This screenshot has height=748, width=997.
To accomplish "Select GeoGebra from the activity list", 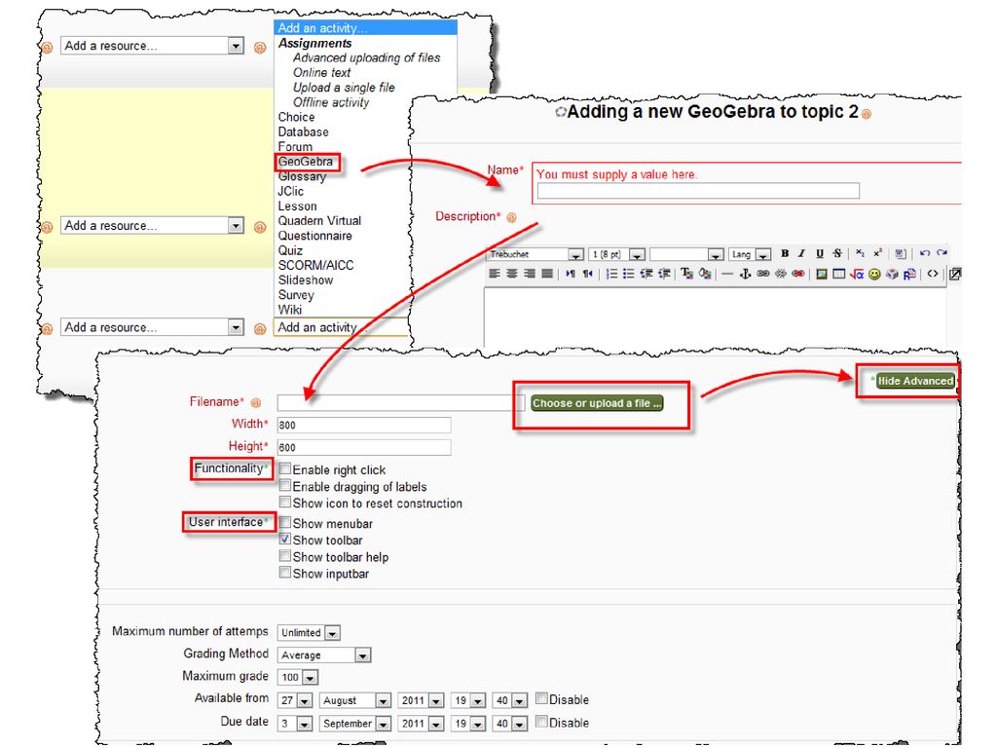I will click(x=305, y=162).
